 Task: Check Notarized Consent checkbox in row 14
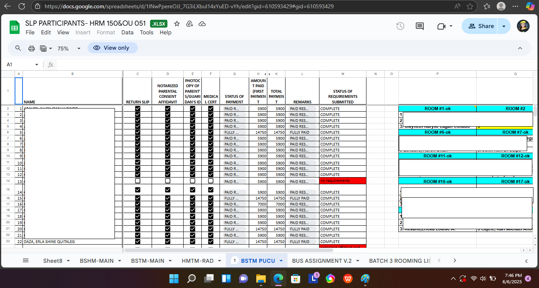[167, 181]
